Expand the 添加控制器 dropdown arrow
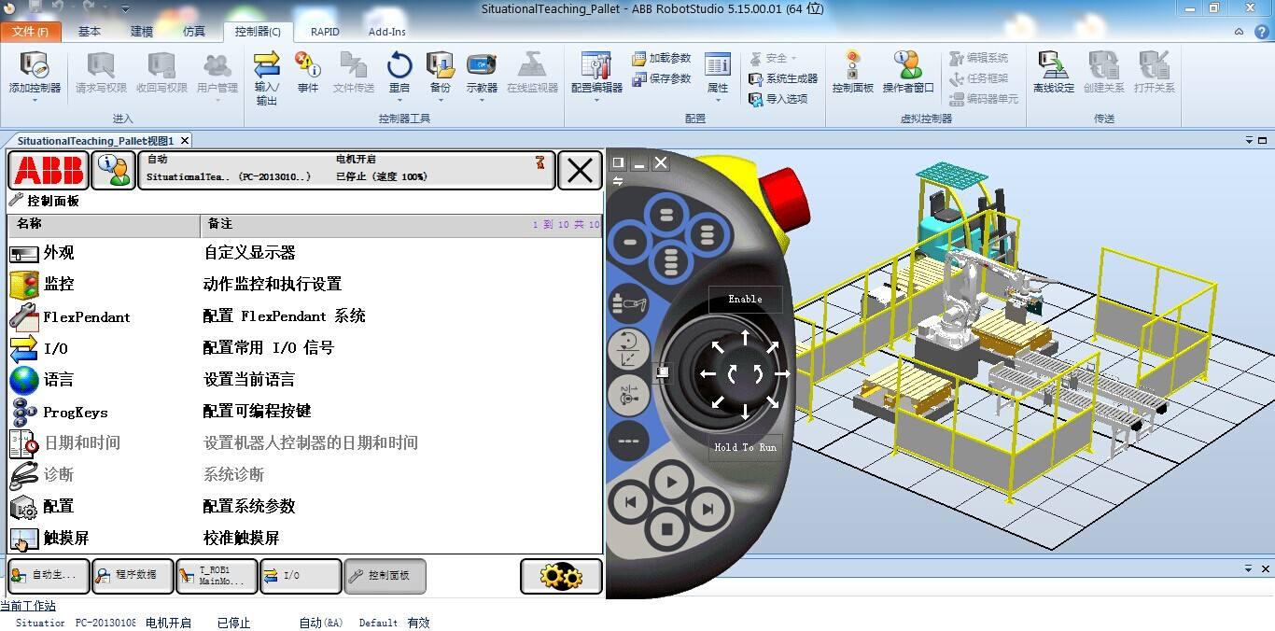The height and width of the screenshot is (631, 1275). coord(35,100)
